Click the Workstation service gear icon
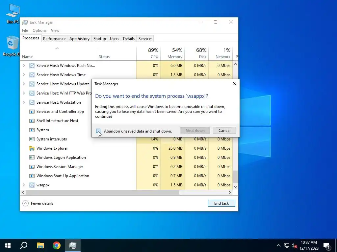337x252 pixels. coord(32,102)
